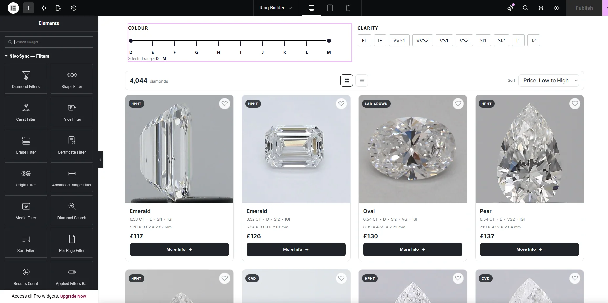Switch to mobile device view
Screen dimensions: 608x303
[348, 8]
